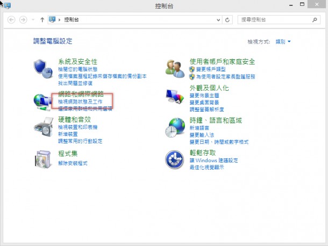Screen dimensions: 328x246
Task: Click the shield icon beside 變更帳戶類型
Action: coord(192,69)
